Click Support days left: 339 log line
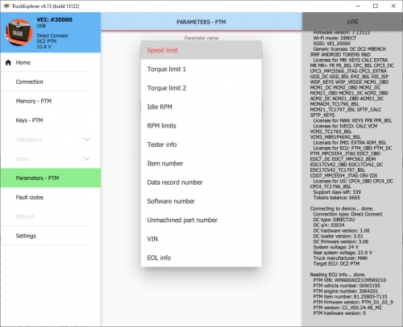This screenshot has width=403, height=327. (337, 192)
